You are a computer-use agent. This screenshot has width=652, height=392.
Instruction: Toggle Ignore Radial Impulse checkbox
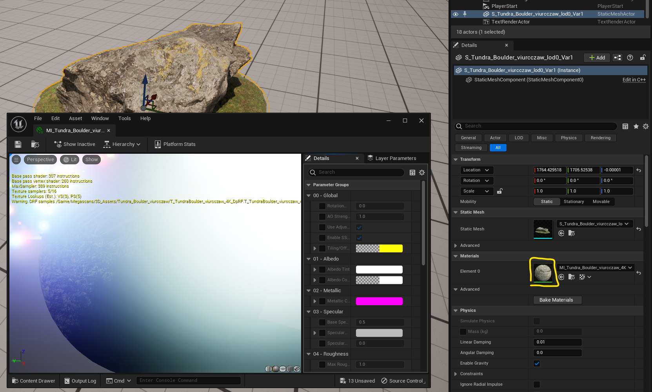click(x=537, y=385)
